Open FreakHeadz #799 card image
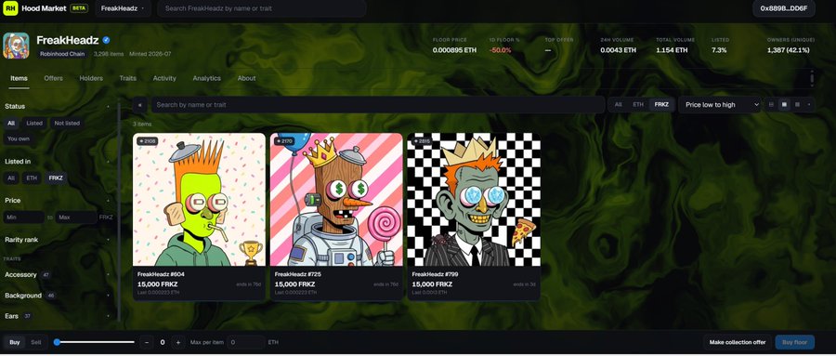 pos(474,200)
